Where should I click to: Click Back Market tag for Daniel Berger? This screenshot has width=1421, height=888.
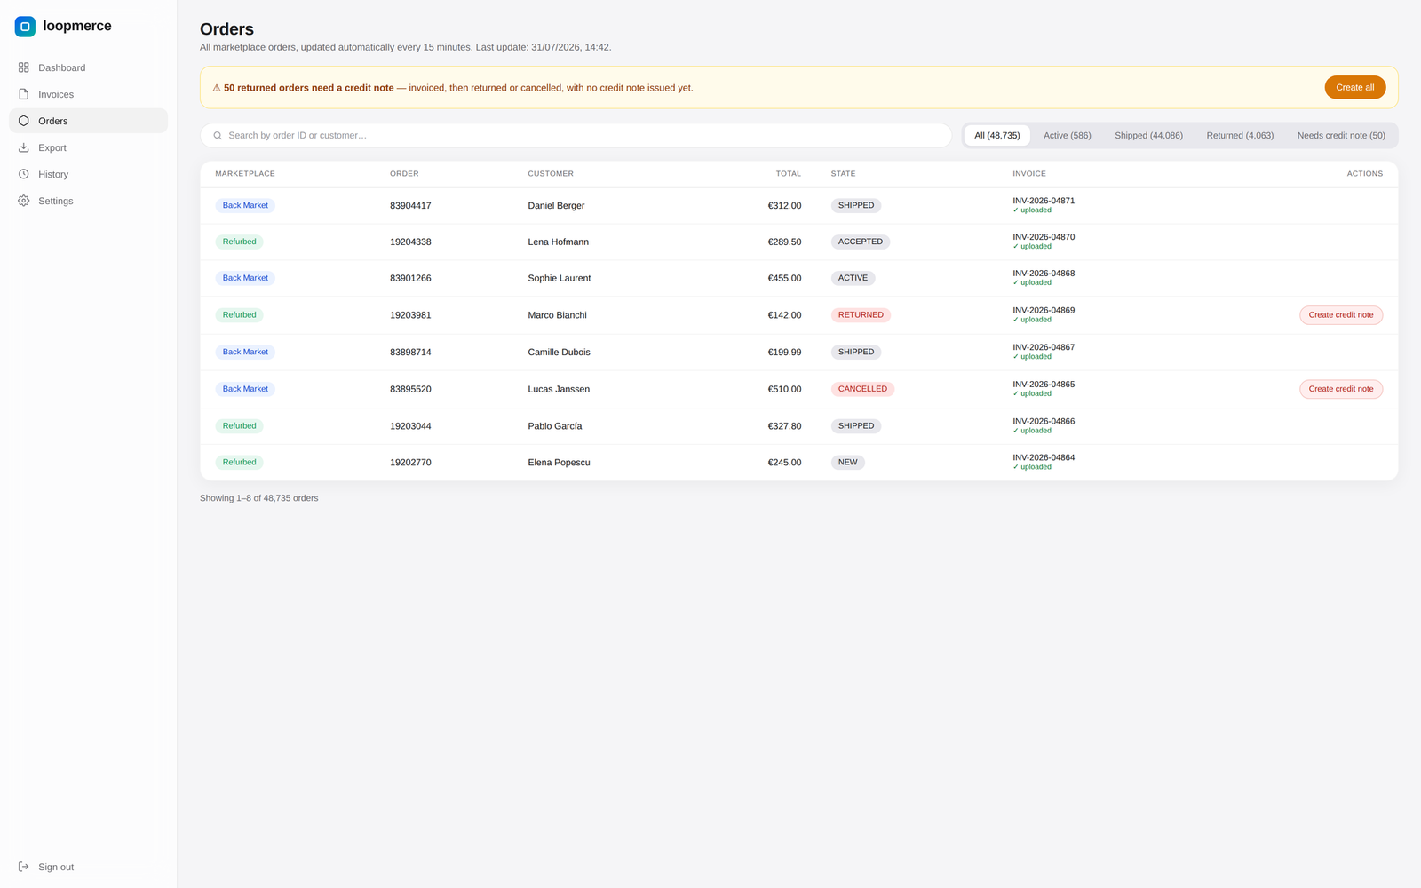245,205
